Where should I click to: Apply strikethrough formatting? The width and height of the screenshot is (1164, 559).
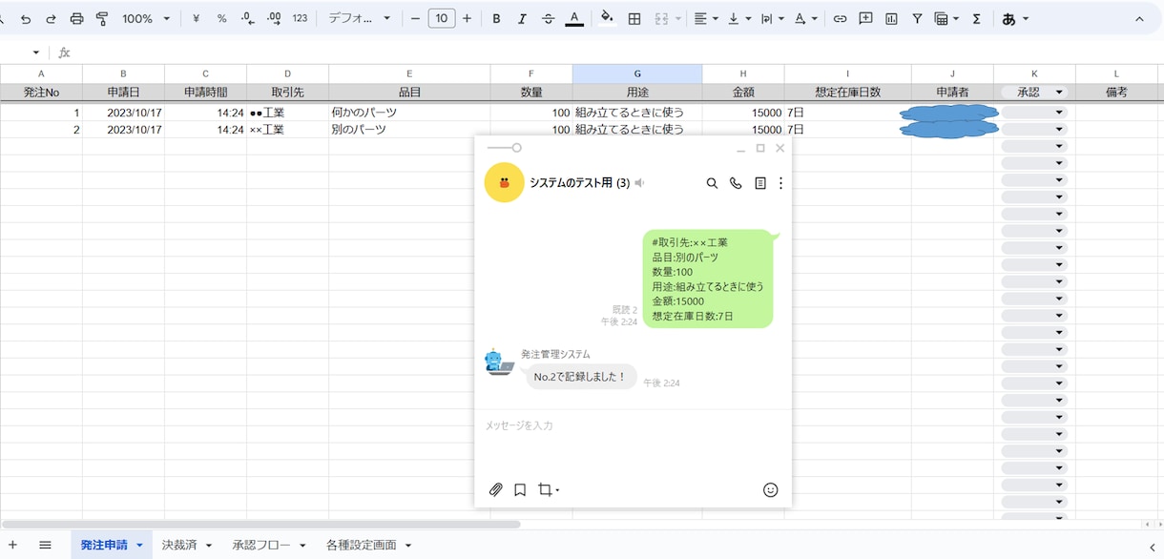pyautogui.click(x=548, y=19)
